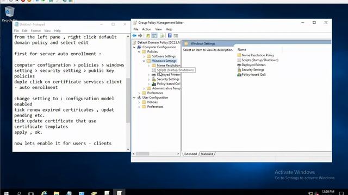This screenshot has width=348, height=195.
Task: Expand Preferences under User Configuration
Action: click(x=139, y=107)
